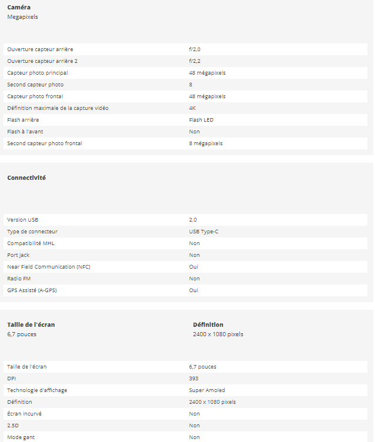375x442 pixels.
Task: Click the 4K video definition value
Action: tap(192, 108)
